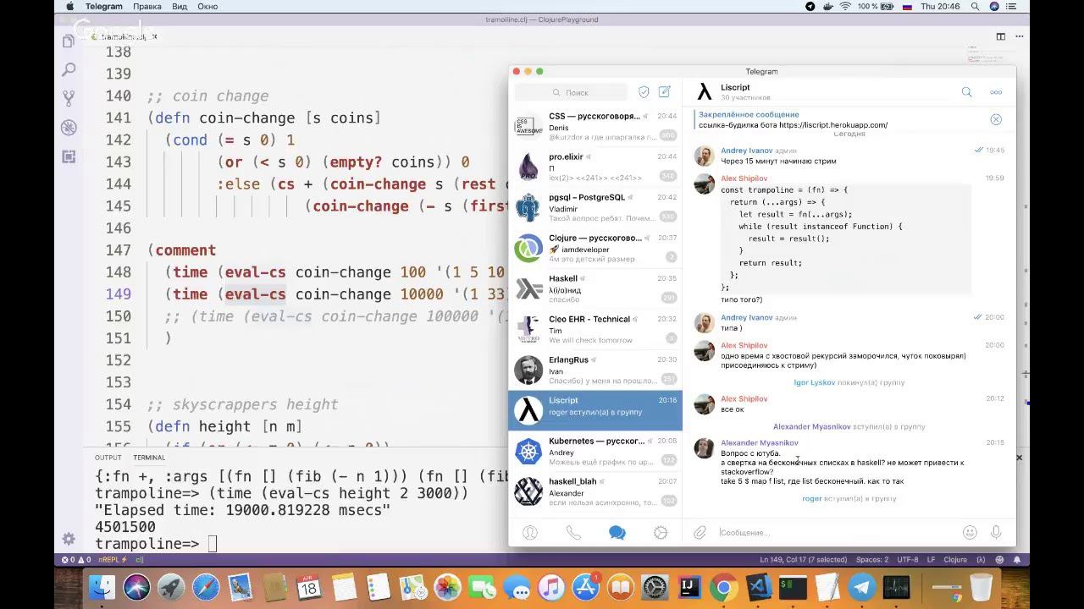Click the Clojure language mode in status bar
The height and width of the screenshot is (609, 1084).
click(x=955, y=560)
